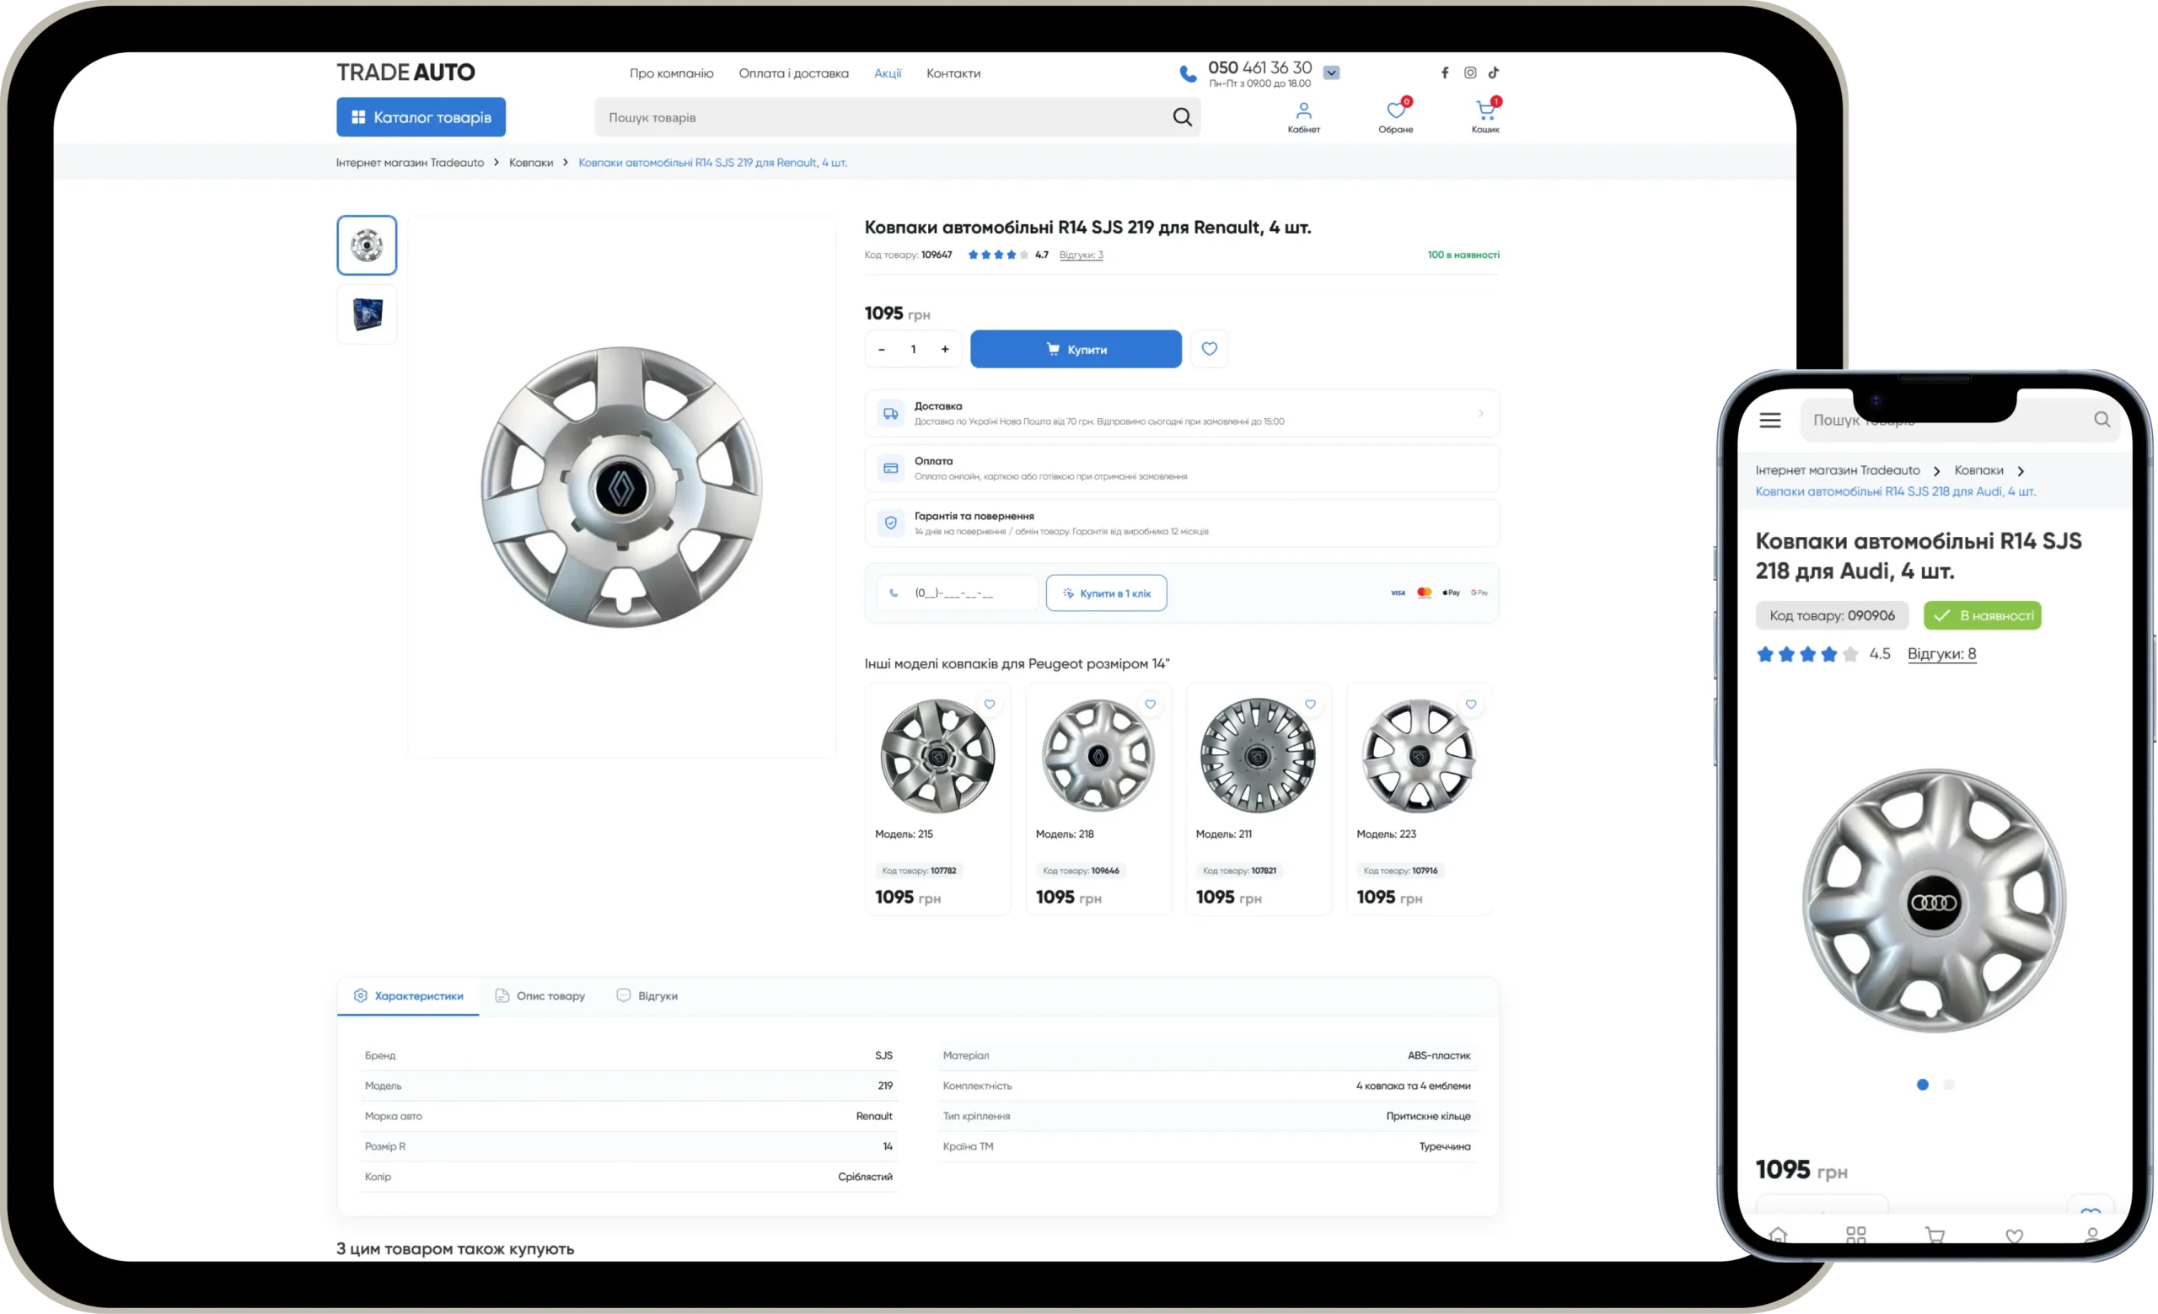Open the Про компанію menu item
Screen dimensions: 2158x1314
(671, 73)
